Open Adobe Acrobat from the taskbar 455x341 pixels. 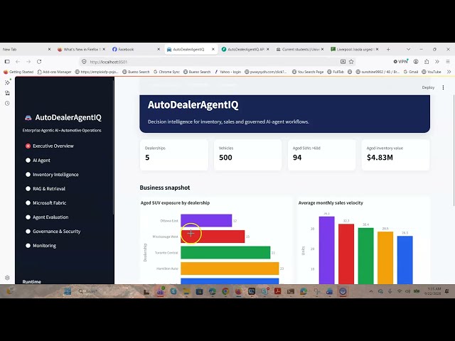click(x=277, y=291)
